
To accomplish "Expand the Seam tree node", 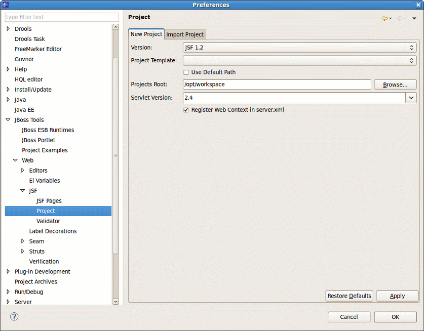I will pyautogui.click(x=22, y=241).
